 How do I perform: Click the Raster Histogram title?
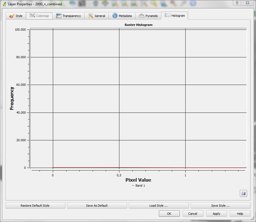tap(139, 25)
